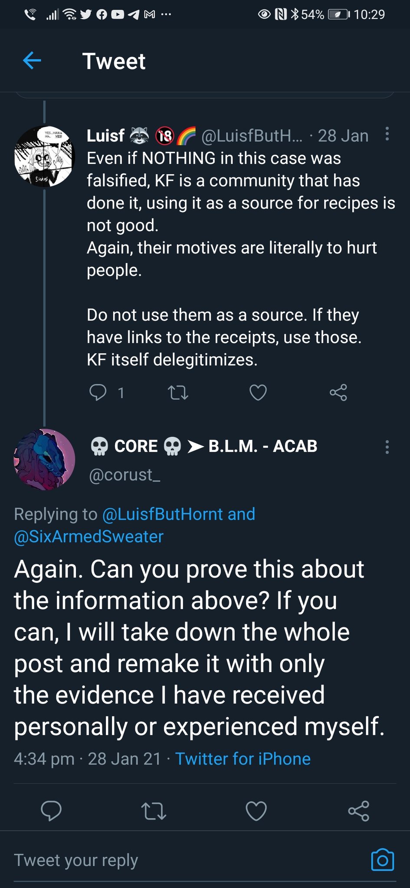Screen dimensions: 410x888
Task: Like Luisf's tweet with the heart
Action: click(x=258, y=392)
